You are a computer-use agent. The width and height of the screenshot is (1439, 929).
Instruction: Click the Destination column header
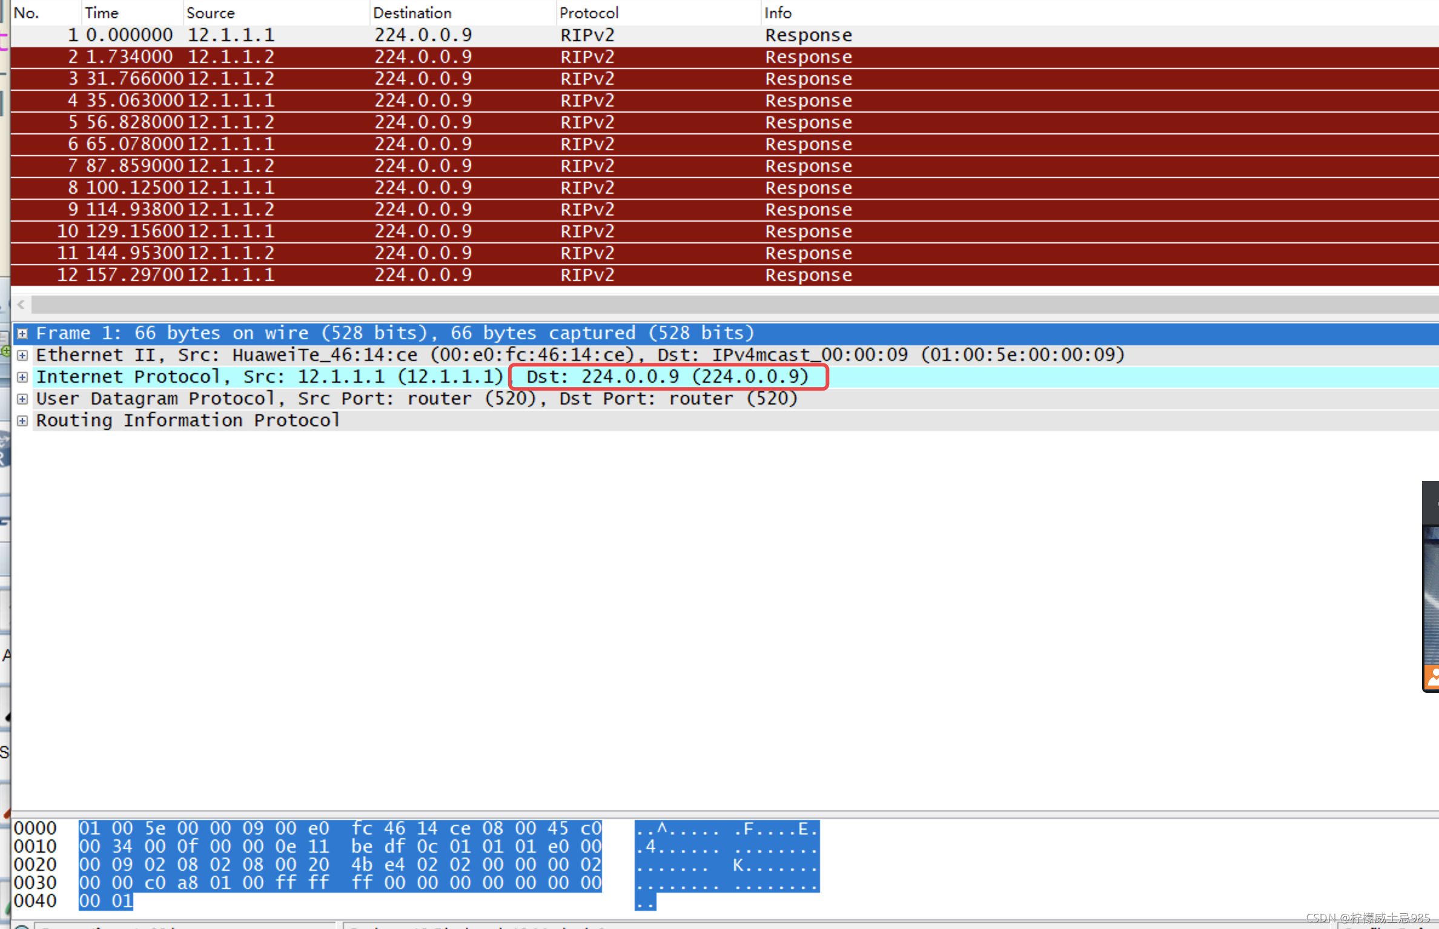point(412,13)
